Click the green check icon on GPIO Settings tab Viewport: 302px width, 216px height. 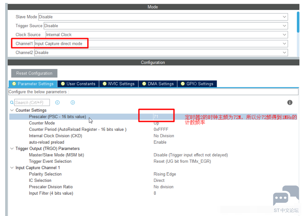[x=183, y=84]
